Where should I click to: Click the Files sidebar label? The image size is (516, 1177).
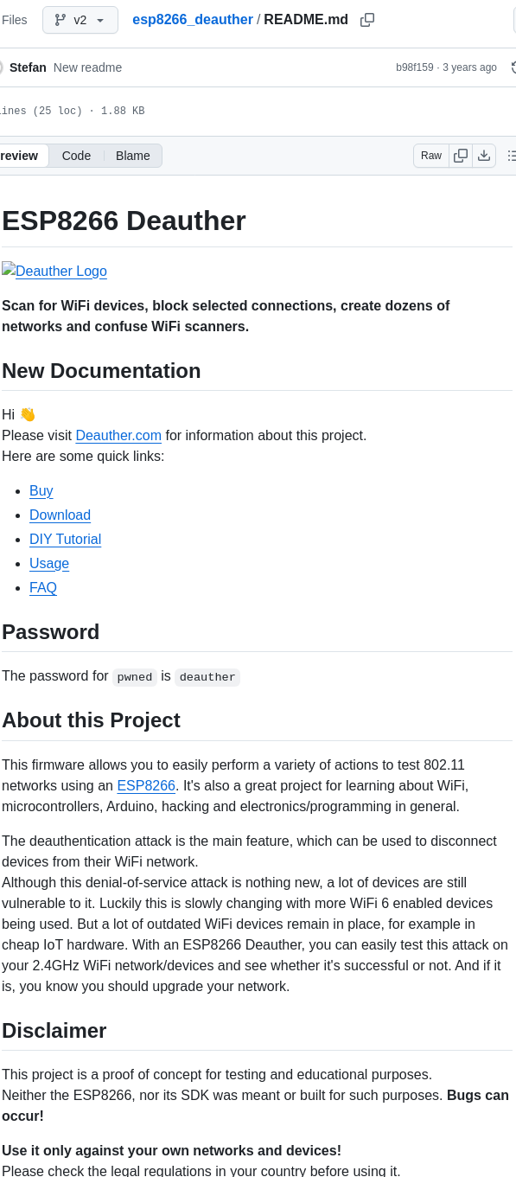click(15, 19)
